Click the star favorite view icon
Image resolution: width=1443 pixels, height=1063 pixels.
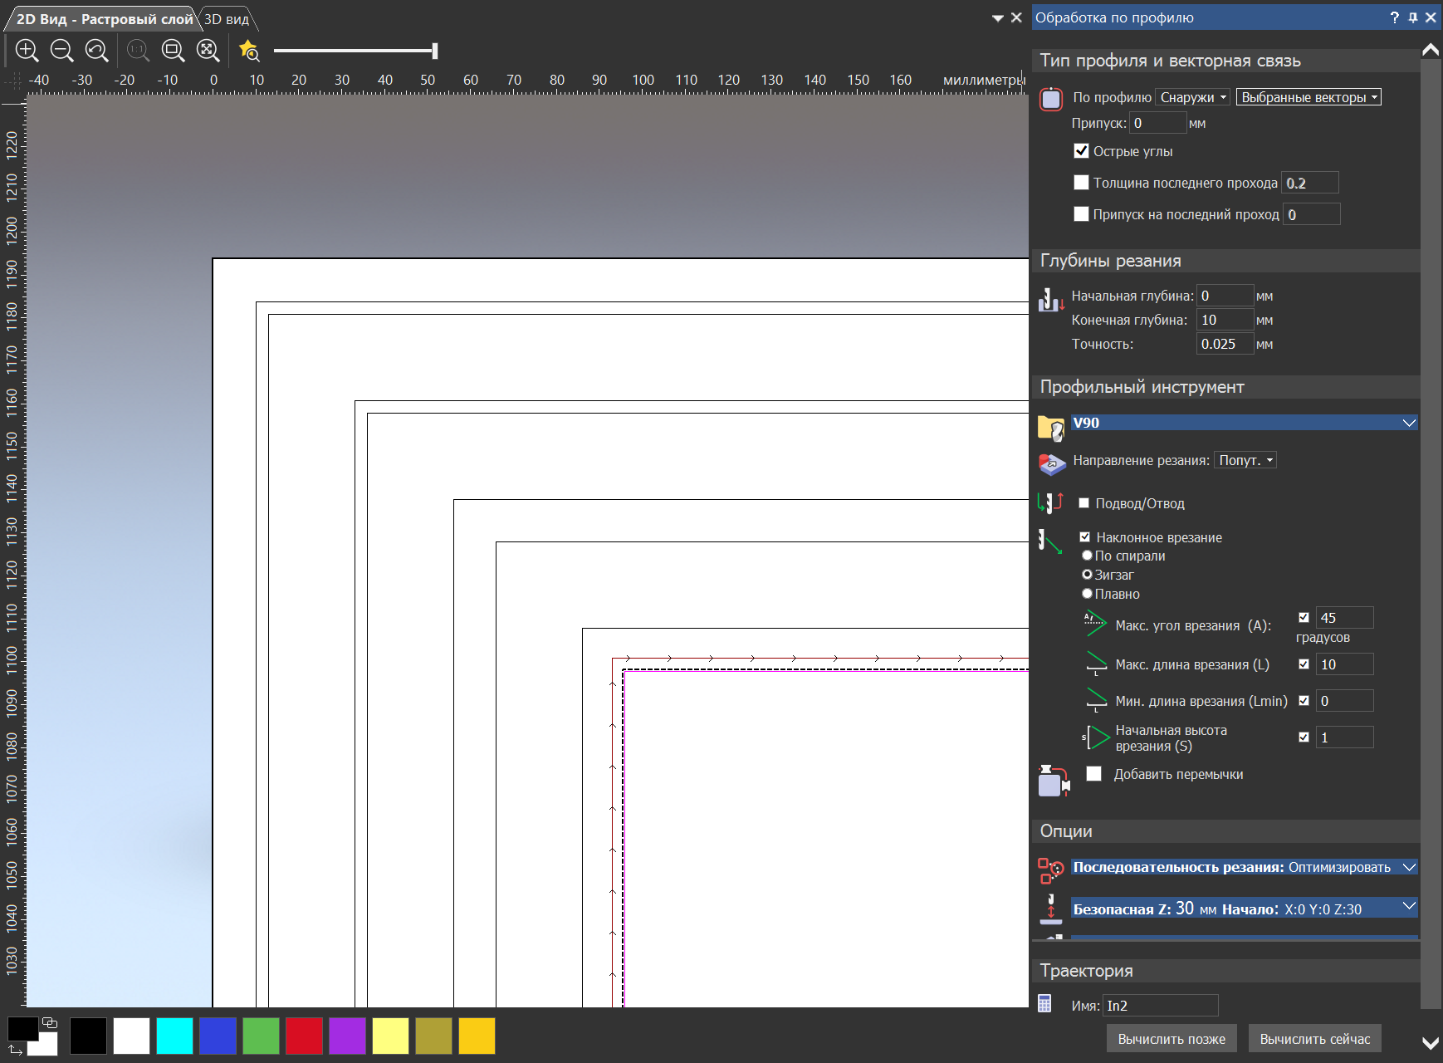248,51
